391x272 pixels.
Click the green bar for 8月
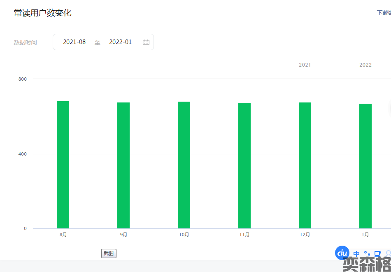(x=63, y=165)
